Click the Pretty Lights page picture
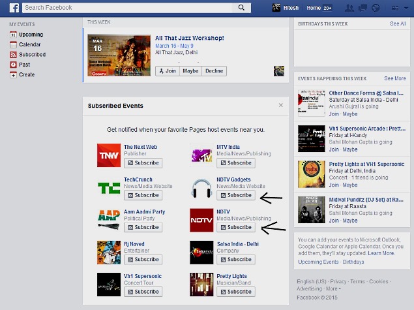This screenshot has width=414, height=310. [201, 285]
